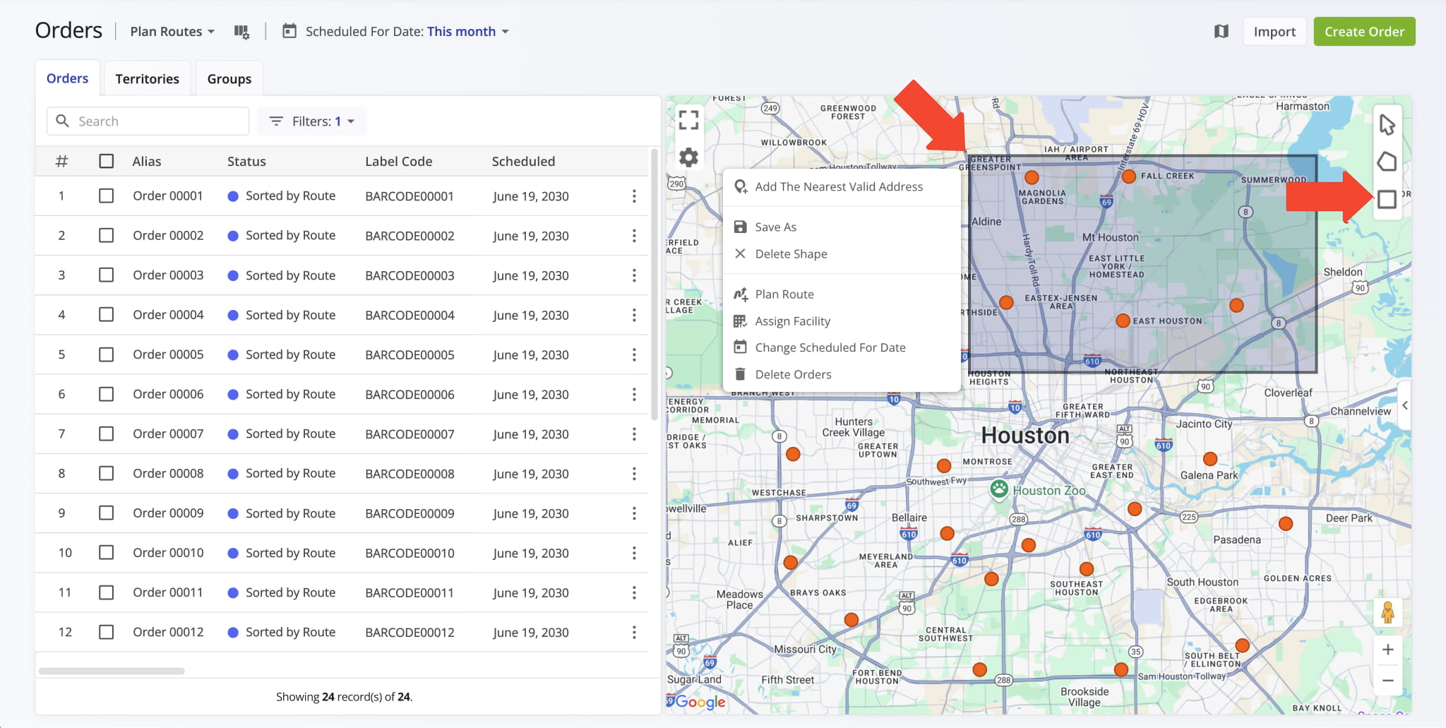
Task: Zoom in on the map
Action: 1387,650
